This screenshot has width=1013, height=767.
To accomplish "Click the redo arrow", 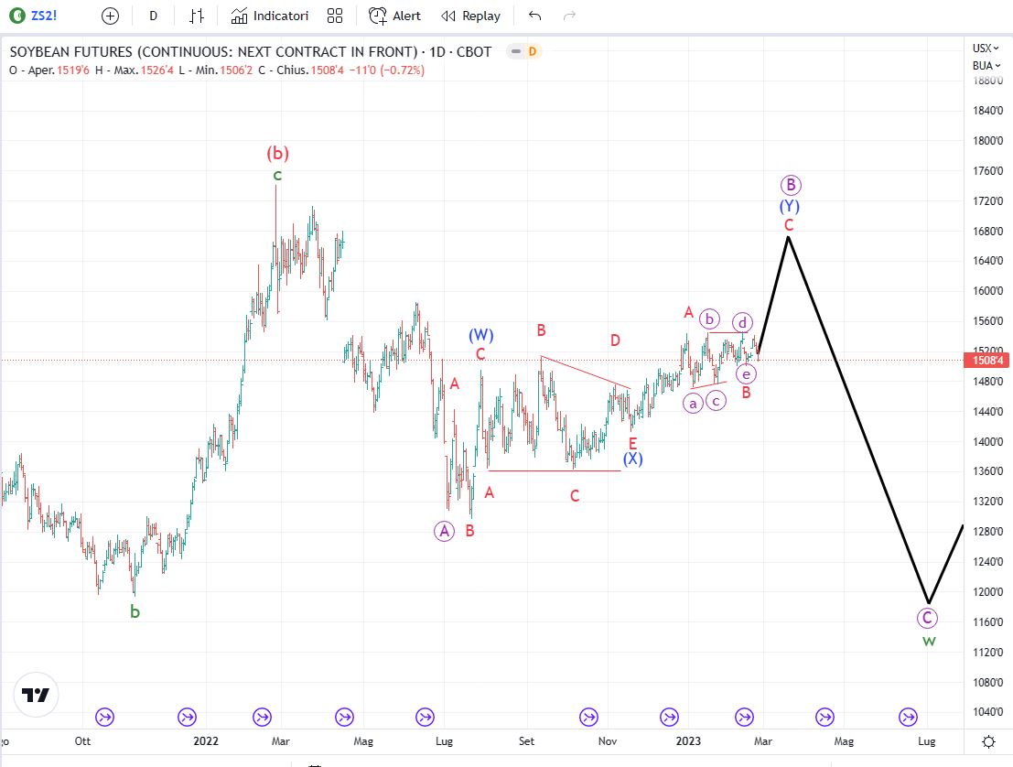I will (x=569, y=16).
